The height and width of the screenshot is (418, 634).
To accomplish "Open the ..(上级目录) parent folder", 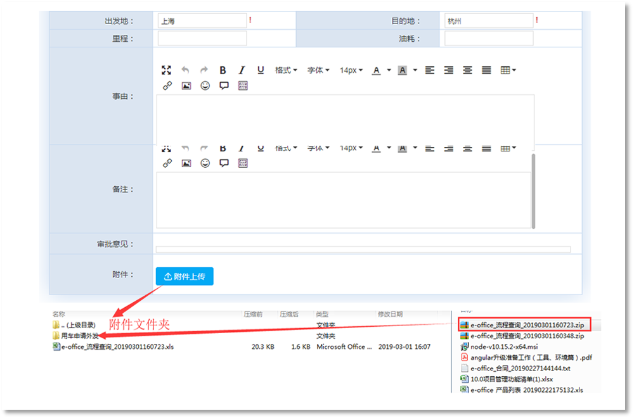I will click(x=74, y=325).
